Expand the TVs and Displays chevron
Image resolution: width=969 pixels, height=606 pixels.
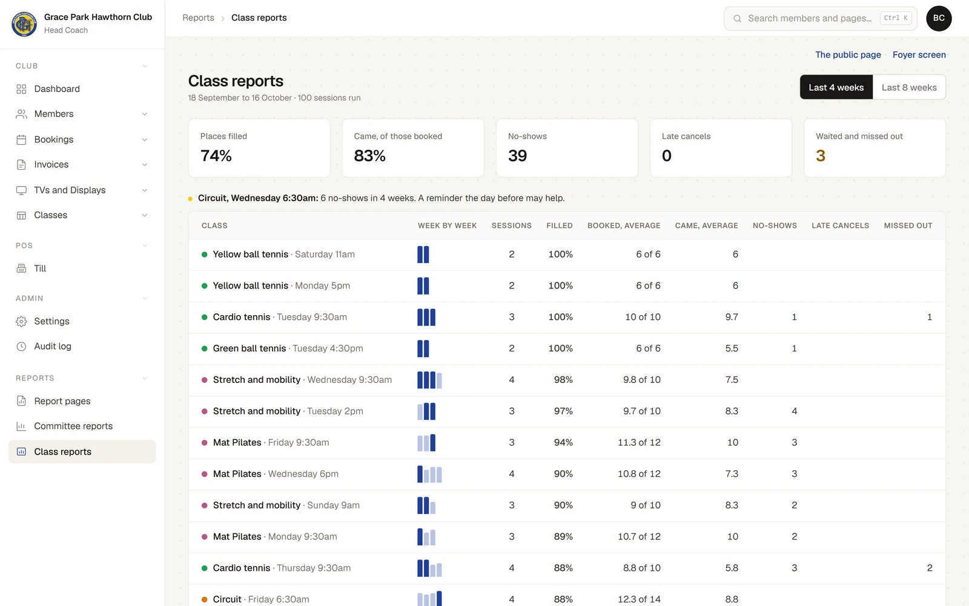[145, 190]
